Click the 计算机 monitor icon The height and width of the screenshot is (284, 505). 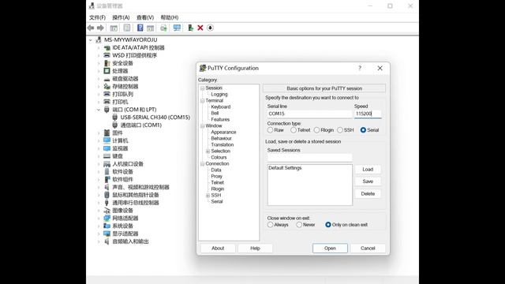point(107,140)
